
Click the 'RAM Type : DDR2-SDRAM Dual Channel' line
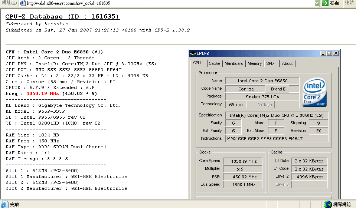pos(56,147)
